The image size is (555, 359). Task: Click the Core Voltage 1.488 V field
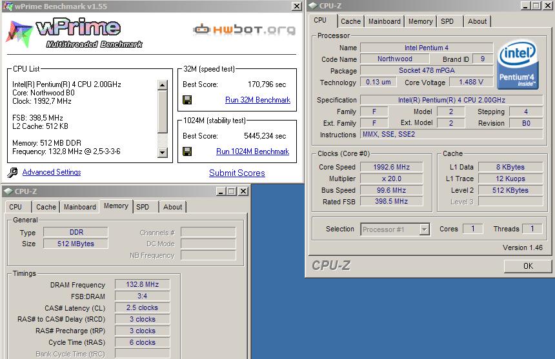(x=471, y=82)
